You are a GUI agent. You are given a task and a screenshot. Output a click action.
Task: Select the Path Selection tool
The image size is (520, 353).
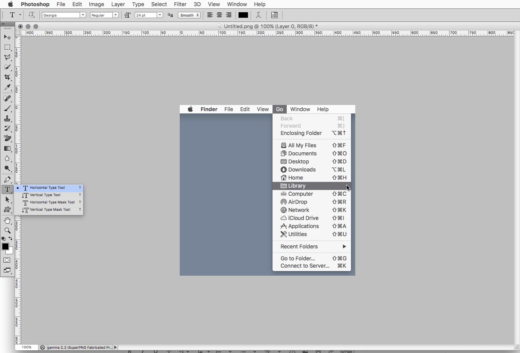(7, 200)
